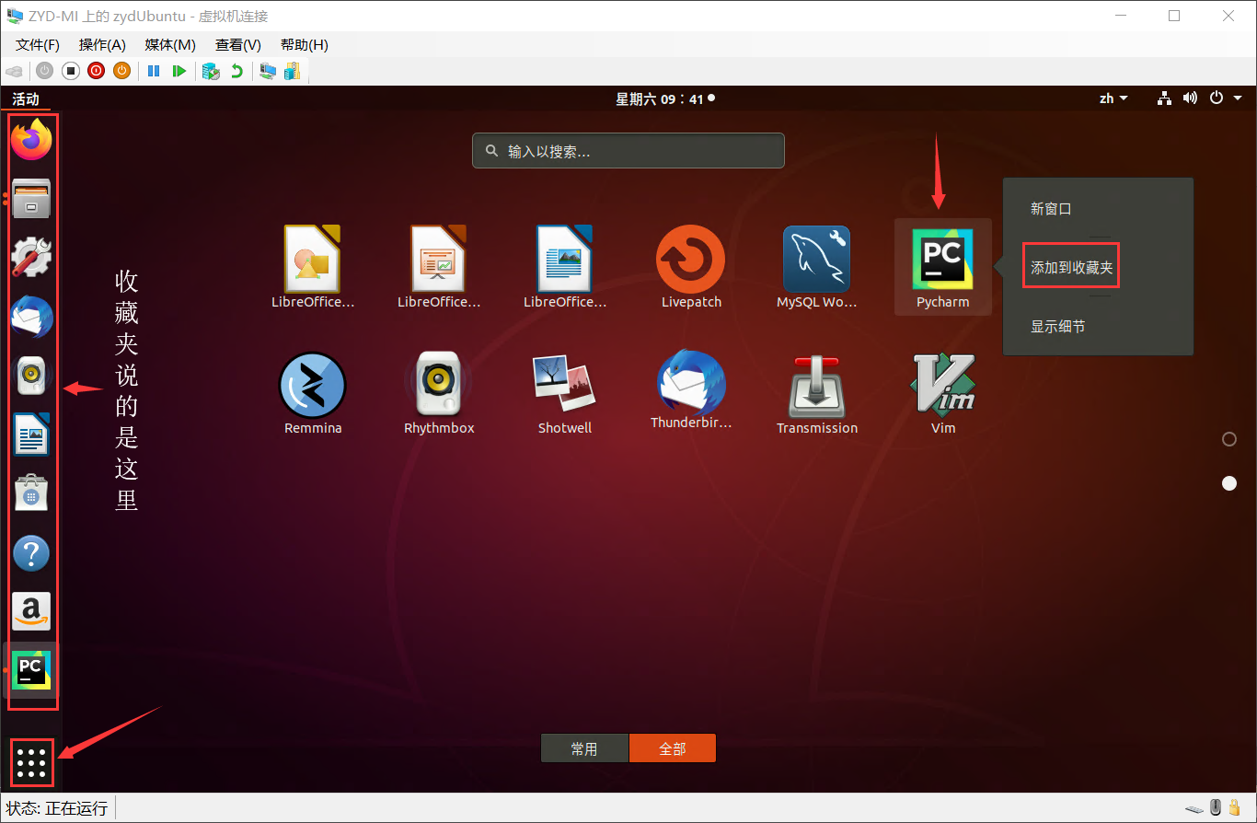The height and width of the screenshot is (823, 1257).
Task: Open the 媒体(M) menu
Action: tap(170, 45)
